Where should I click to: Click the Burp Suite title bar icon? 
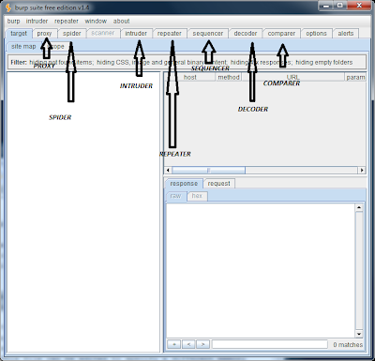tap(8, 8)
